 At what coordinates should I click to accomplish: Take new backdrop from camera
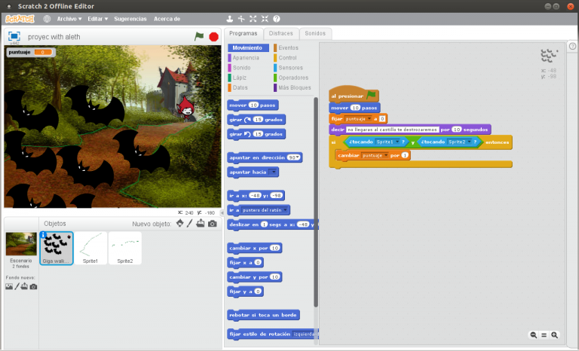(x=33, y=286)
